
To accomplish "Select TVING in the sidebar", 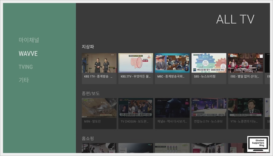I will (26, 67).
